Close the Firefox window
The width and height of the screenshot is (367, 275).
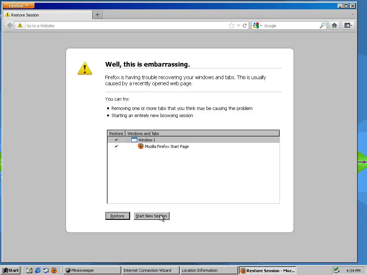(x=353, y=6)
